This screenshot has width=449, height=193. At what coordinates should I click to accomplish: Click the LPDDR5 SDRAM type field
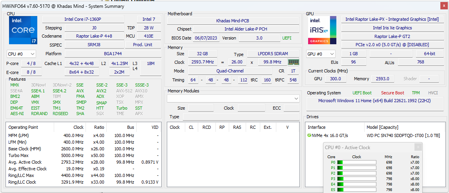pyautogui.click(x=273, y=54)
